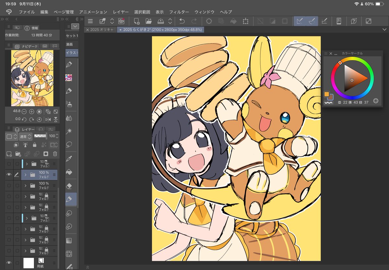Viewport: 389px width, 270px height.
Task: Select the airbrush tool
Action: 68,104
